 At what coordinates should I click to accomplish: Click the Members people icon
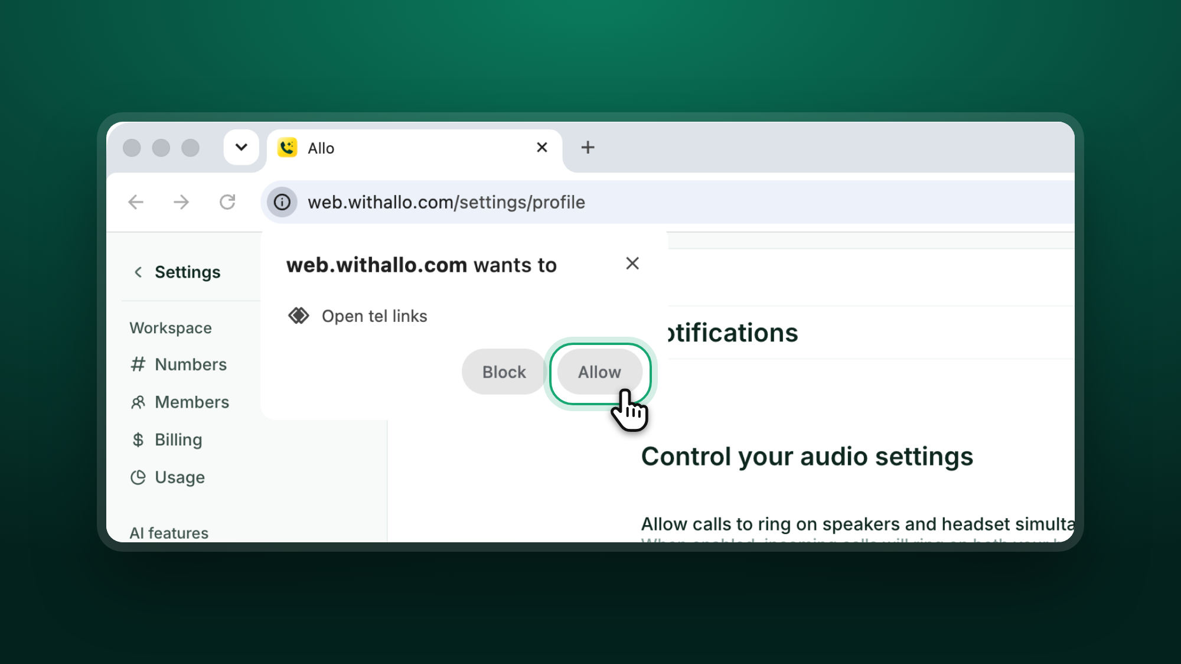tap(138, 402)
